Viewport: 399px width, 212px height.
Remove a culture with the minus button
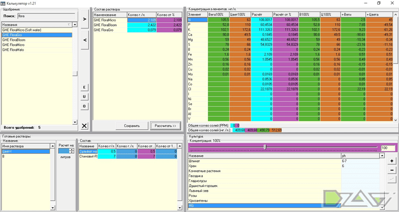pyautogui.click(x=391, y=170)
